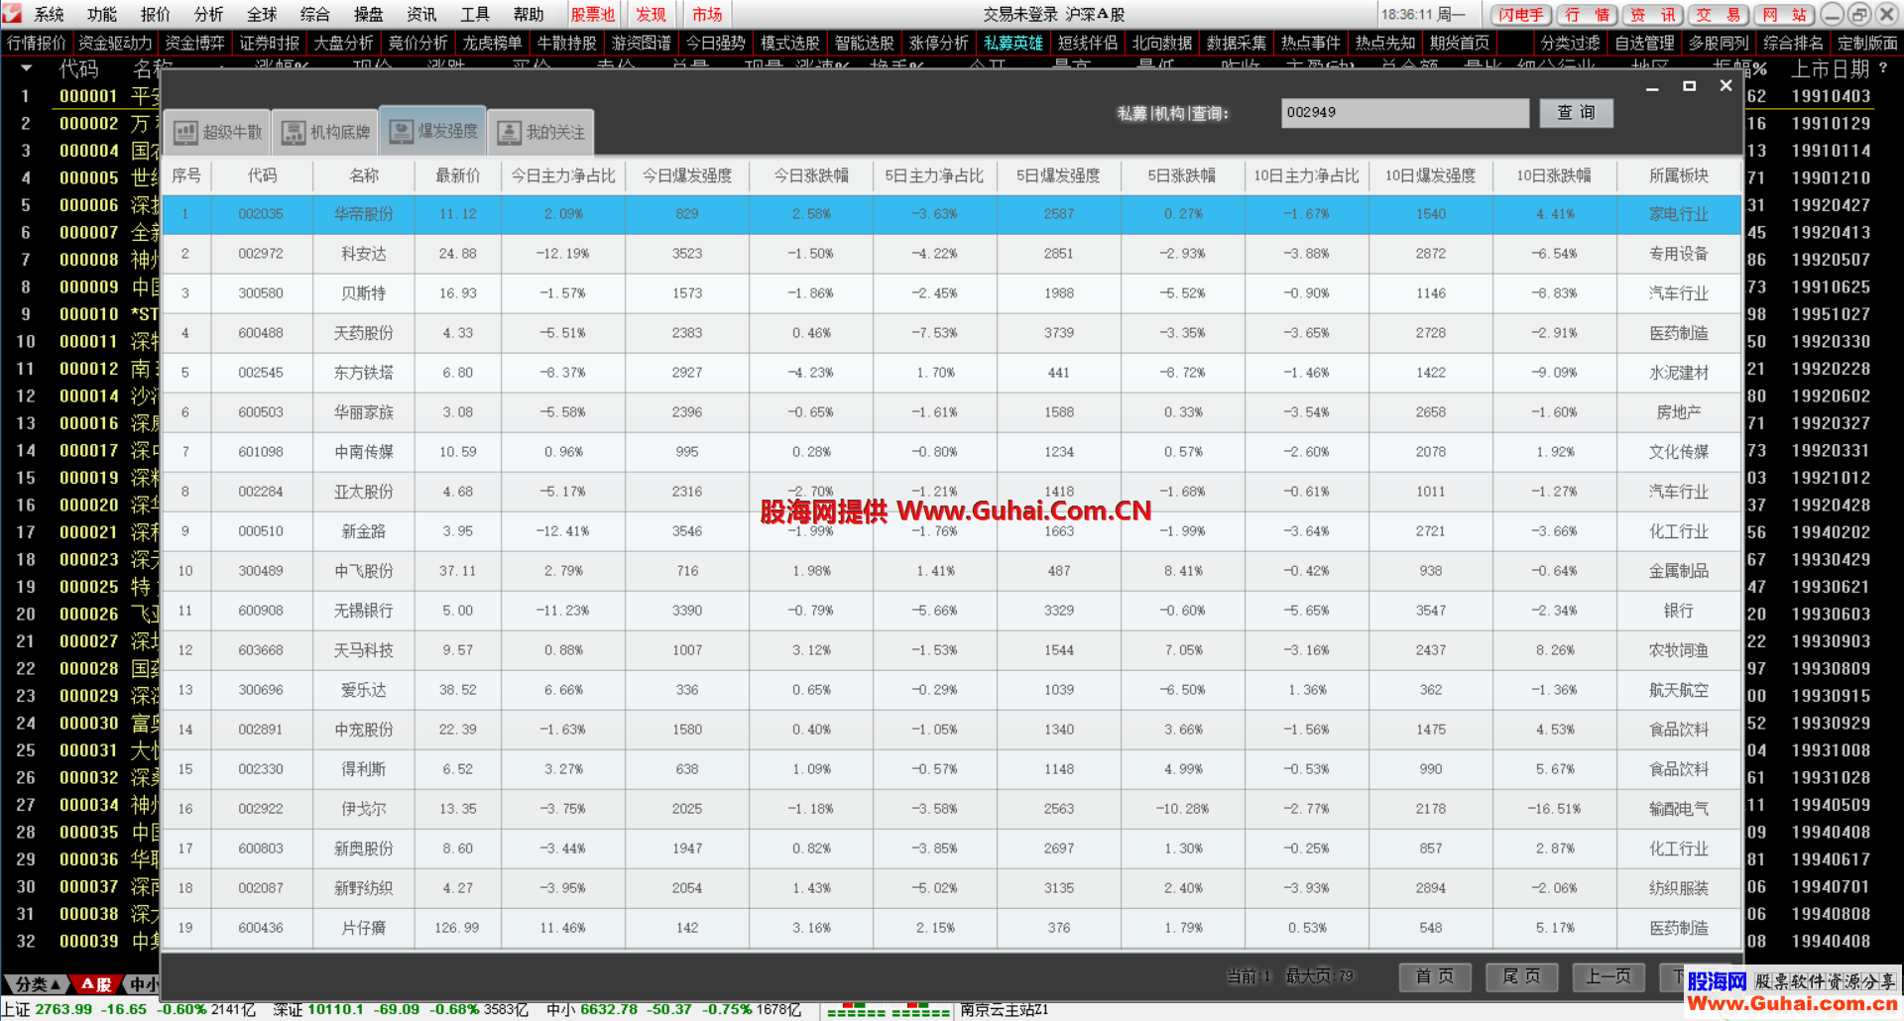Image resolution: width=1904 pixels, height=1021 pixels.
Task: Open the 帮助 menu
Action: pyautogui.click(x=529, y=14)
